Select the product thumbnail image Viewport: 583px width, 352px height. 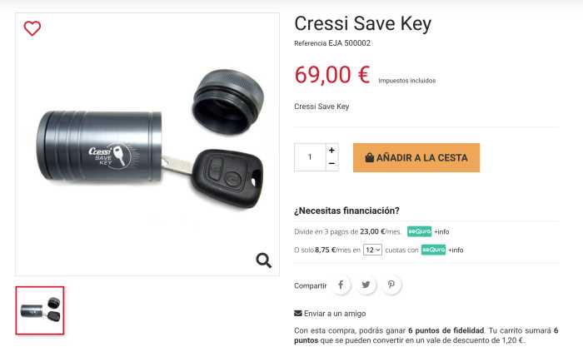(40, 310)
